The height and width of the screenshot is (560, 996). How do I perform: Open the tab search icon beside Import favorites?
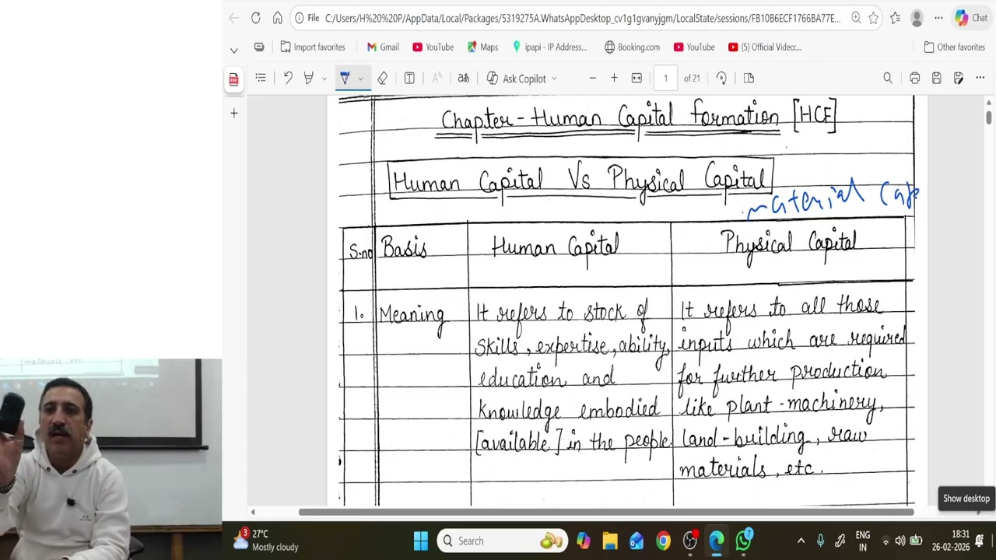[x=259, y=47]
